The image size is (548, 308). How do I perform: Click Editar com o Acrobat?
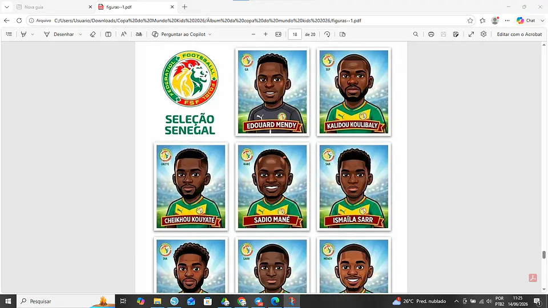click(x=519, y=34)
